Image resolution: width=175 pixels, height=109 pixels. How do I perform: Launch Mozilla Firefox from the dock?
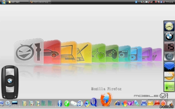106,99
